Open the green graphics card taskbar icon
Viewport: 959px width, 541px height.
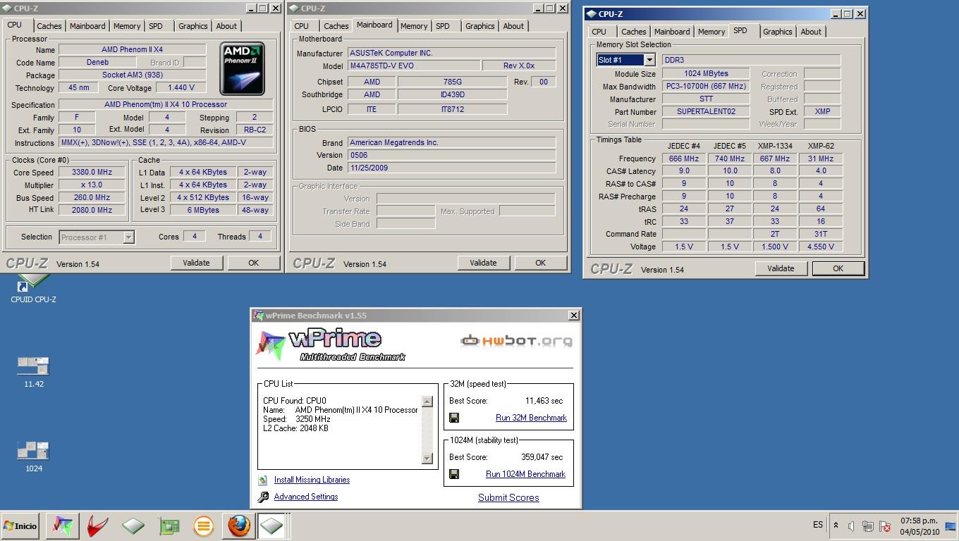(x=168, y=526)
